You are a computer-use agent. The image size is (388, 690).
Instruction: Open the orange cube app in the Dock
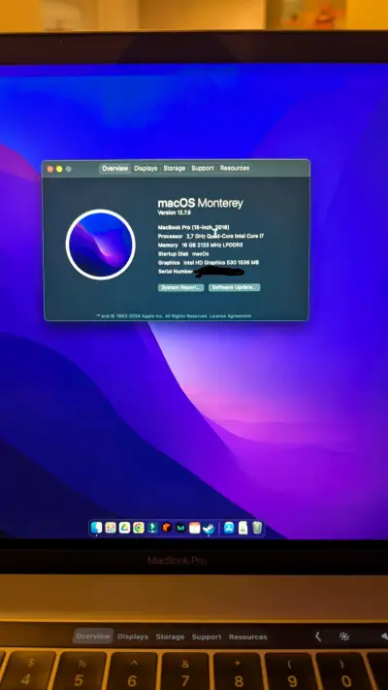click(x=167, y=527)
